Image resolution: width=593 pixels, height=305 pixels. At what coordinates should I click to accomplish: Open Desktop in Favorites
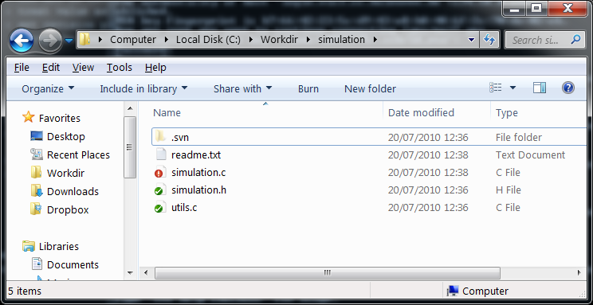point(66,136)
